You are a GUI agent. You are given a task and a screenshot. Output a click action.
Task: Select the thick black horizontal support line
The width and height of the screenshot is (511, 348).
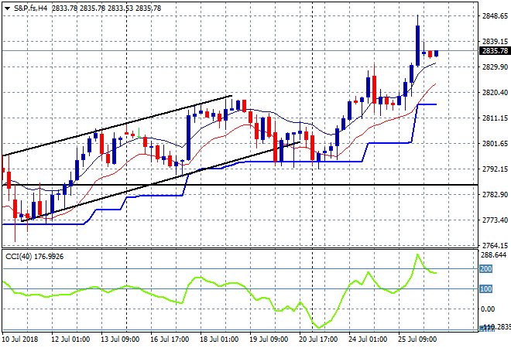coord(240,185)
